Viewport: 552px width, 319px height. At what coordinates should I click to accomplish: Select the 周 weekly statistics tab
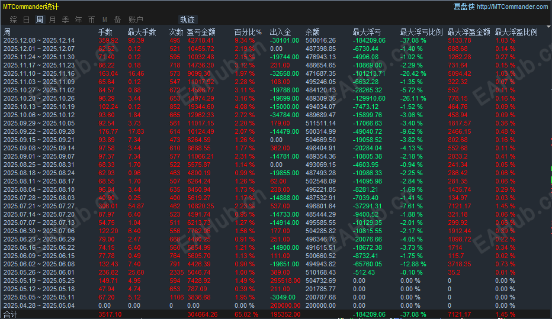pyautogui.click(x=40, y=20)
